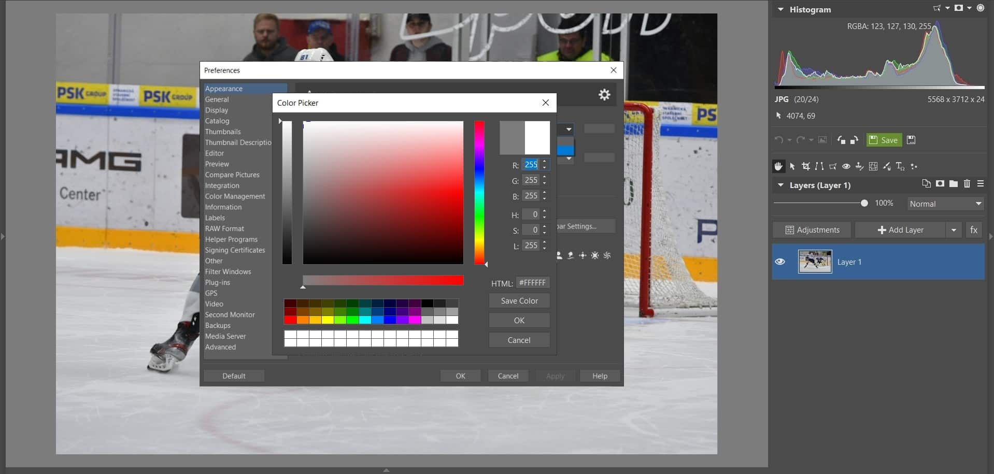This screenshot has height=474, width=994.
Task: Select the Pan hand tool
Action: point(778,166)
